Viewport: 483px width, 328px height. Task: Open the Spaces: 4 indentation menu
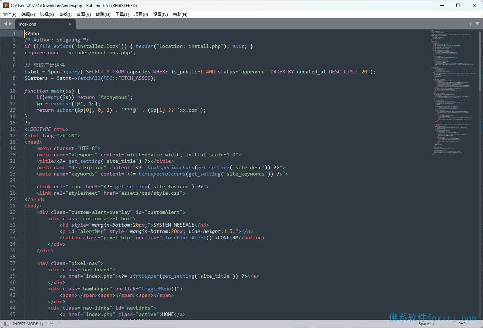[427, 324]
